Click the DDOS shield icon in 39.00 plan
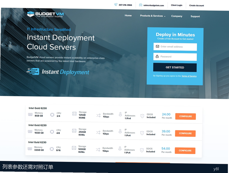The height and width of the screenshot is (173, 229). pyautogui.click(x=142, y=133)
